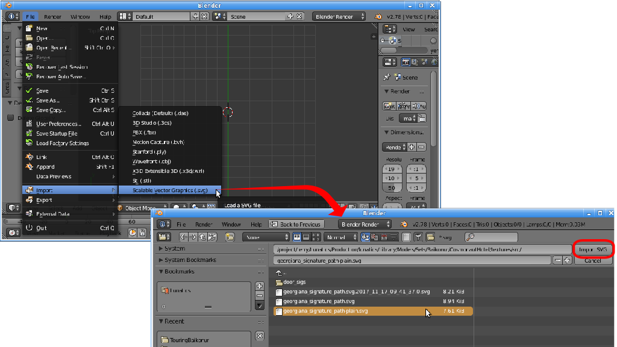Select georgiana_signature_path.svg file

319,301
